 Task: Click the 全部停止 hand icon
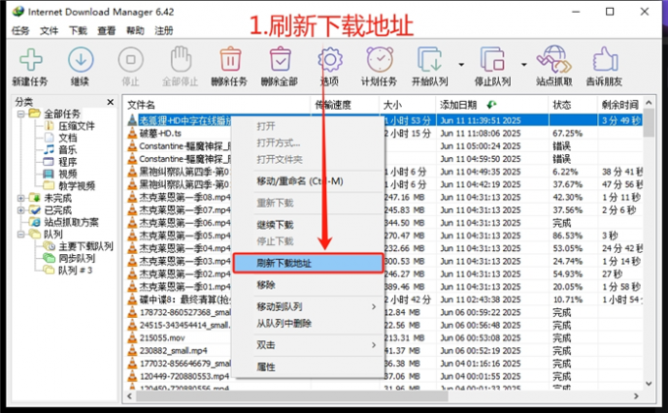181,59
